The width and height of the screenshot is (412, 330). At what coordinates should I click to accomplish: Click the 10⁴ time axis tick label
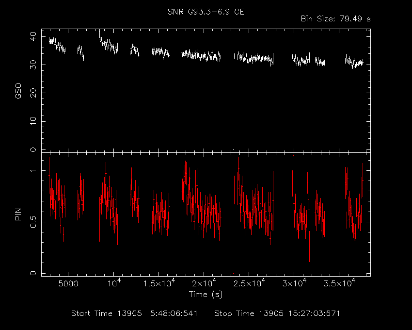pyautogui.click(x=113, y=282)
